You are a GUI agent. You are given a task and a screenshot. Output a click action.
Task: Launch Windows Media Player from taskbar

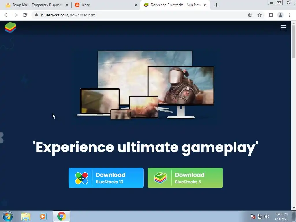[43, 217]
